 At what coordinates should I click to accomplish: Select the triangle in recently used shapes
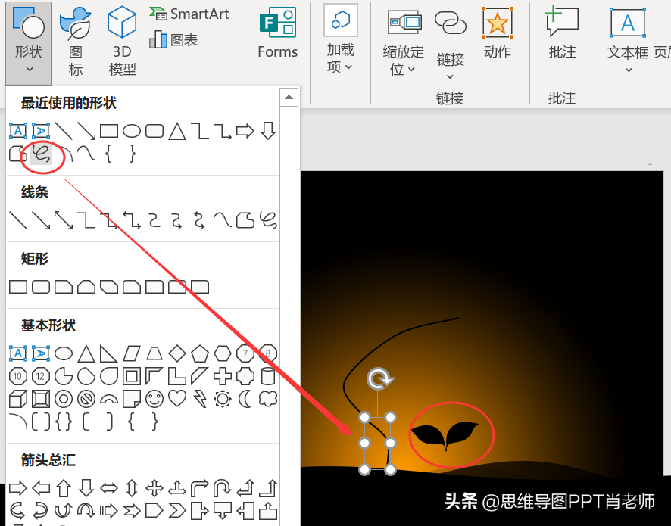pyautogui.click(x=176, y=131)
